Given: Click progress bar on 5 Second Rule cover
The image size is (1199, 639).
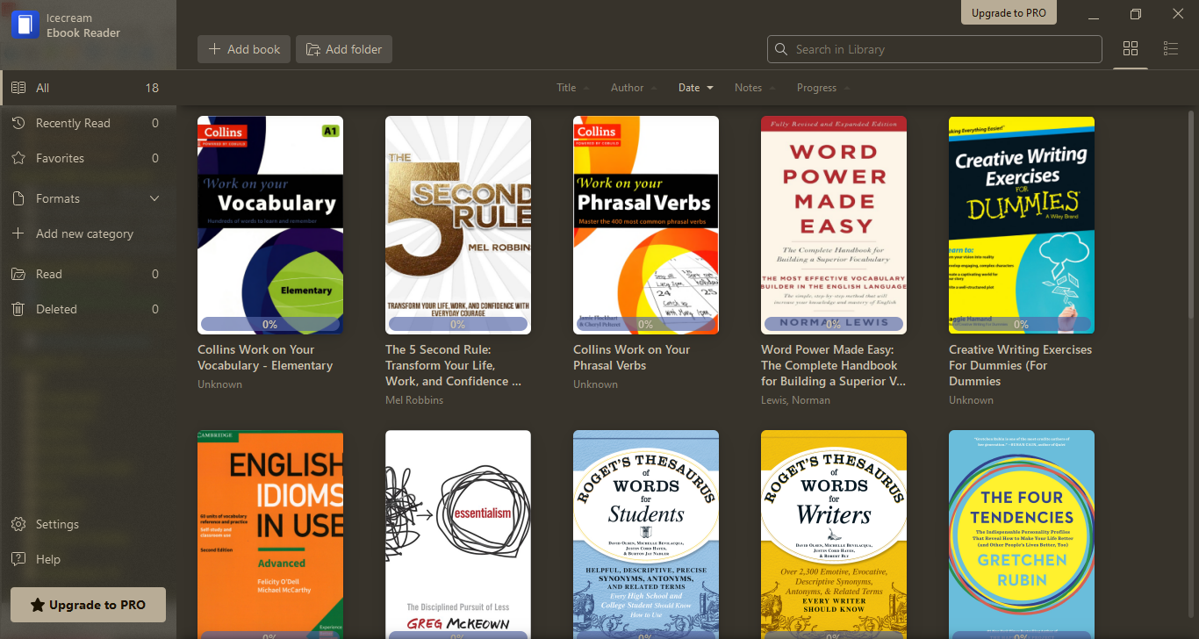Looking at the screenshot, I should pyautogui.click(x=458, y=324).
